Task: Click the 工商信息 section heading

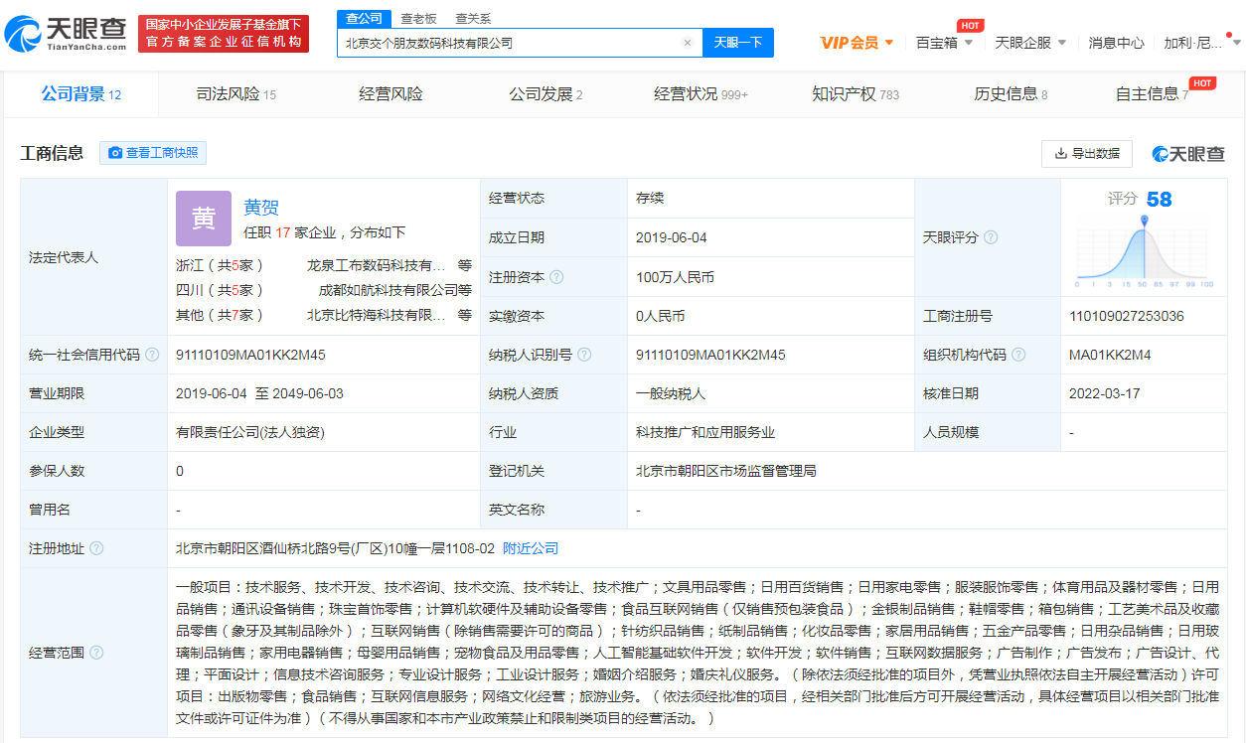Action: click(53, 153)
